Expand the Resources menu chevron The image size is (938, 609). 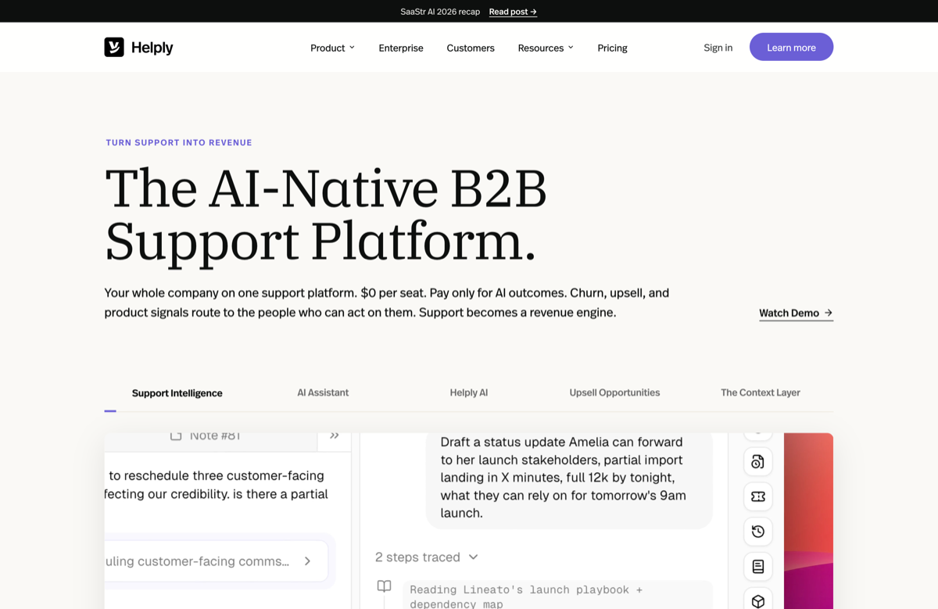(x=571, y=48)
